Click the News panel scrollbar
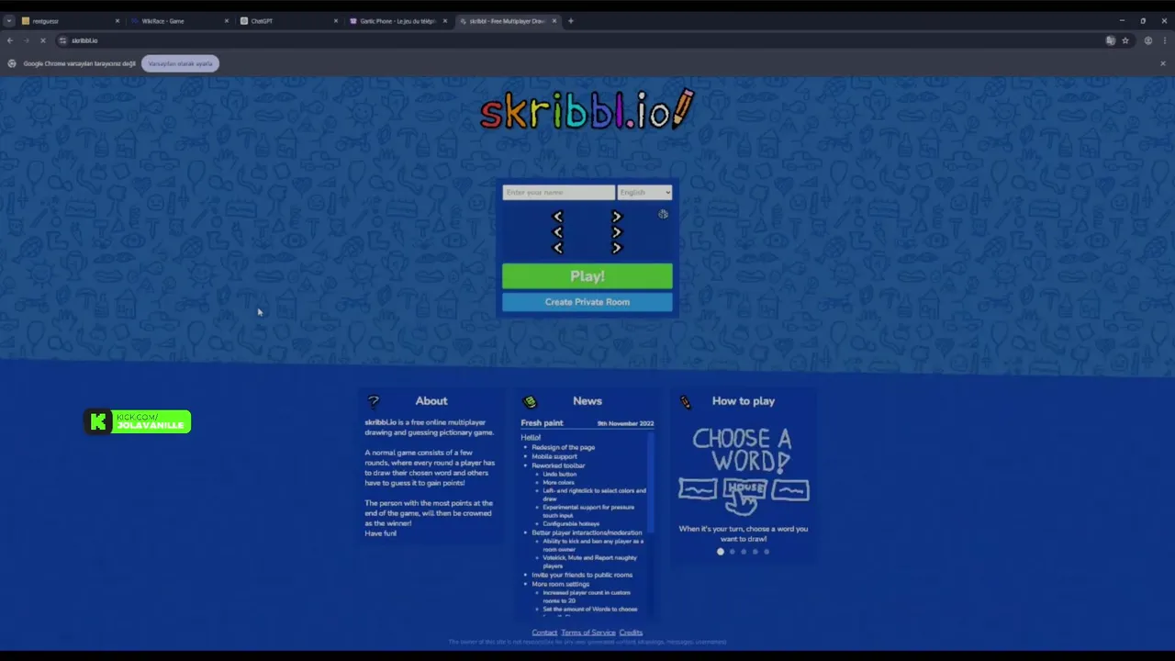Image resolution: width=1175 pixels, height=661 pixels. click(651, 482)
